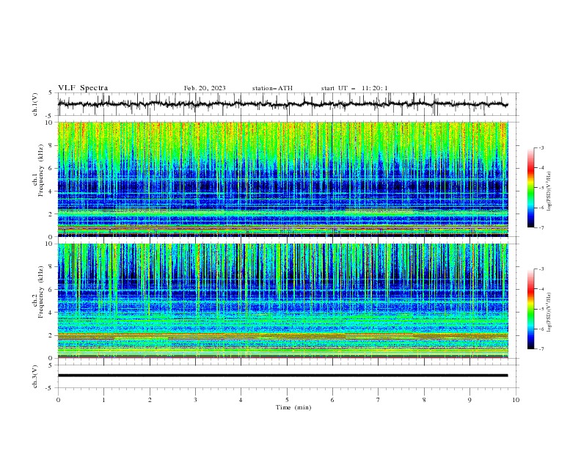Select the log(PSD) label beside ch.2 colorbar
This screenshot has width=581, height=449.
click(x=549, y=313)
